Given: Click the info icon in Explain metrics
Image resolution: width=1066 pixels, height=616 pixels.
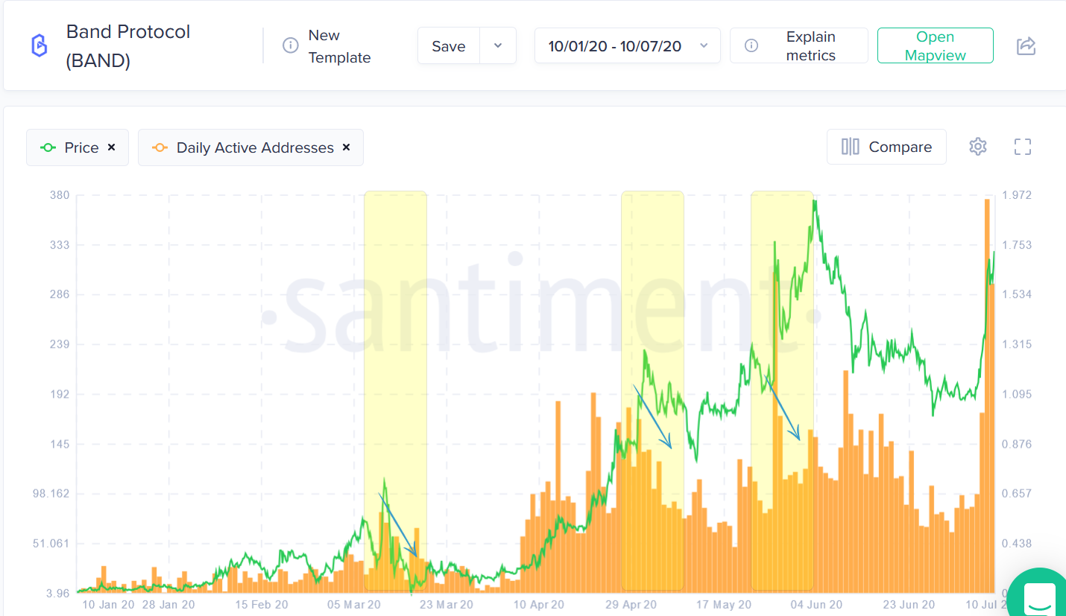Looking at the screenshot, I should (751, 45).
